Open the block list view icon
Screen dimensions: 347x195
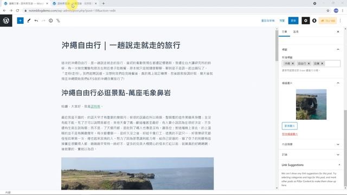(x=58, y=21)
